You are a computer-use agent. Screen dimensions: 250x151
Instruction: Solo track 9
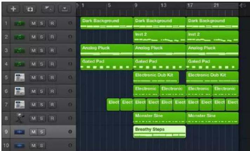click(42, 132)
